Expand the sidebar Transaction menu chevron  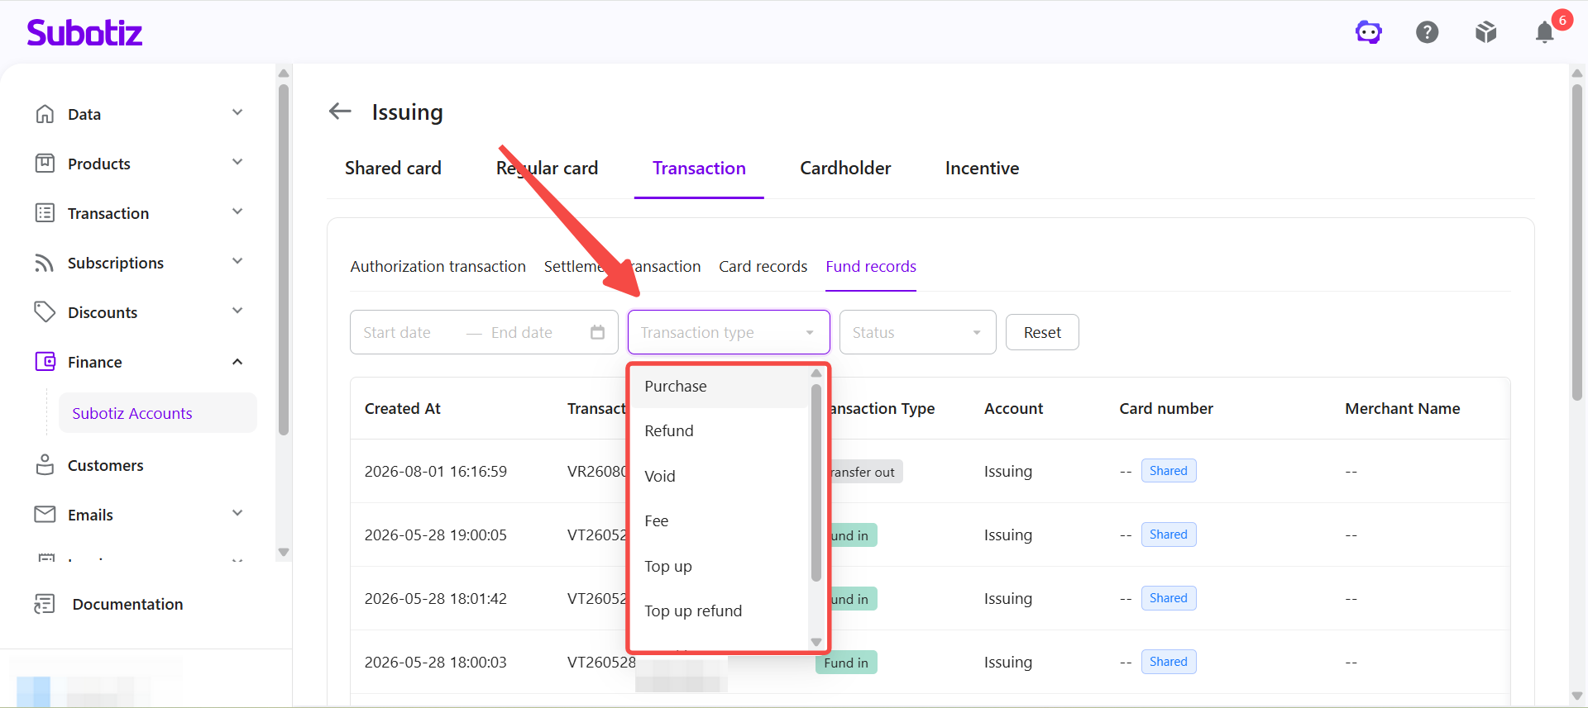(x=237, y=211)
